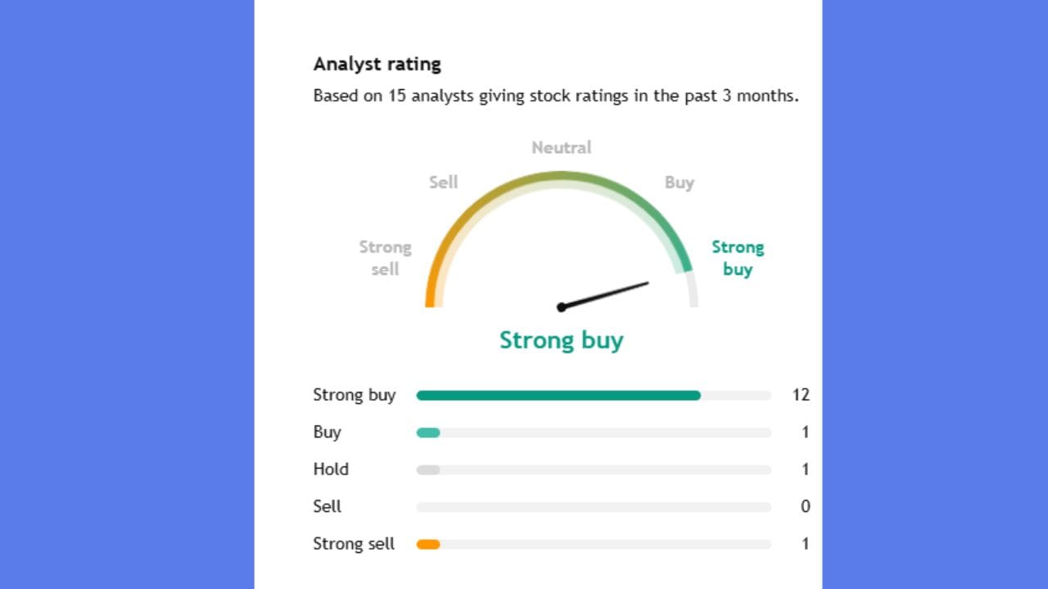Select the Buy label on gauge

pyautogui.click(x=679, y=182)
